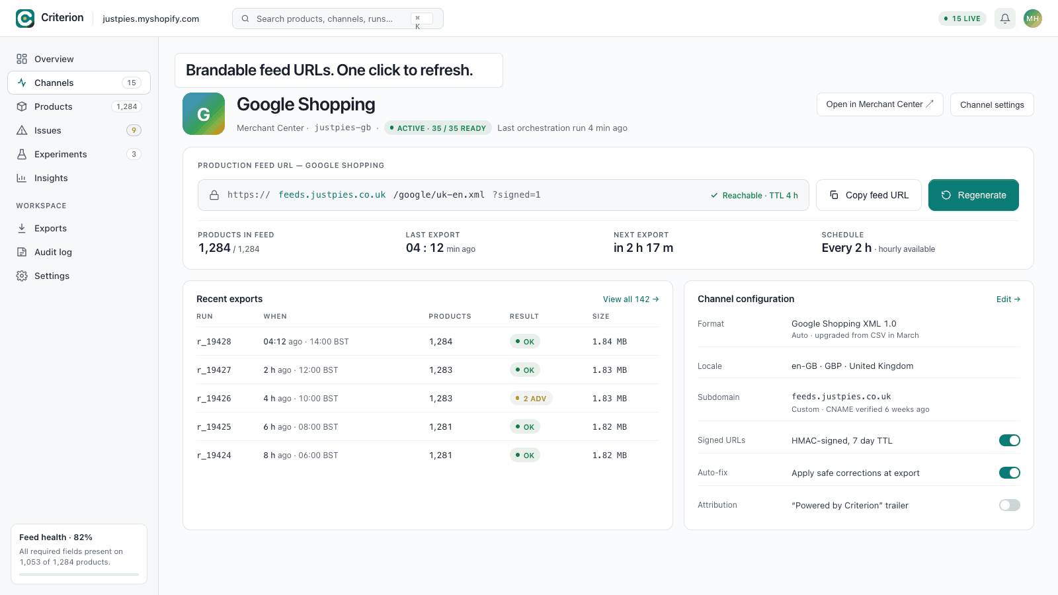Open the Feed health 82% card
This screenshot has width=1058, height=595.
79,554
